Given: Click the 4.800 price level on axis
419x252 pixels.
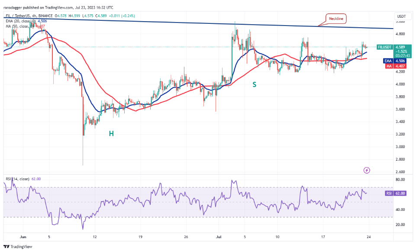Looking at the screenshot, I should pos(400,34).
